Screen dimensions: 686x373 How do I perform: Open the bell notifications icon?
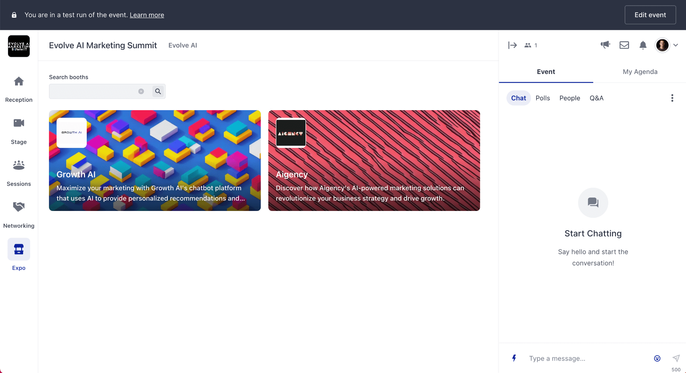(x=643, y=45)
